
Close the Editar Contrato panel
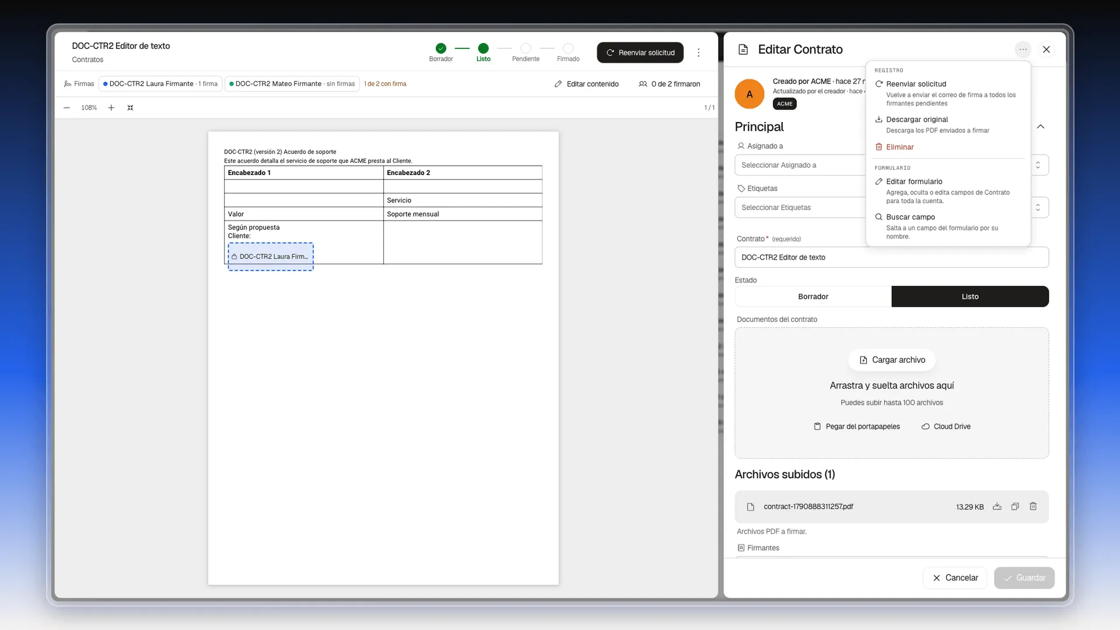point(1046,50)
